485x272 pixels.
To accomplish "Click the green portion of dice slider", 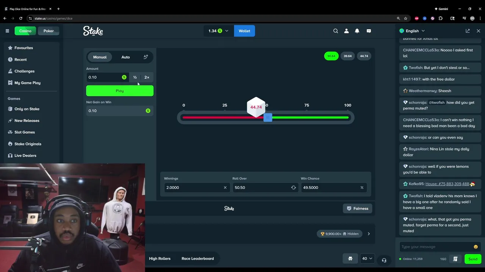I will pos(310,117).
